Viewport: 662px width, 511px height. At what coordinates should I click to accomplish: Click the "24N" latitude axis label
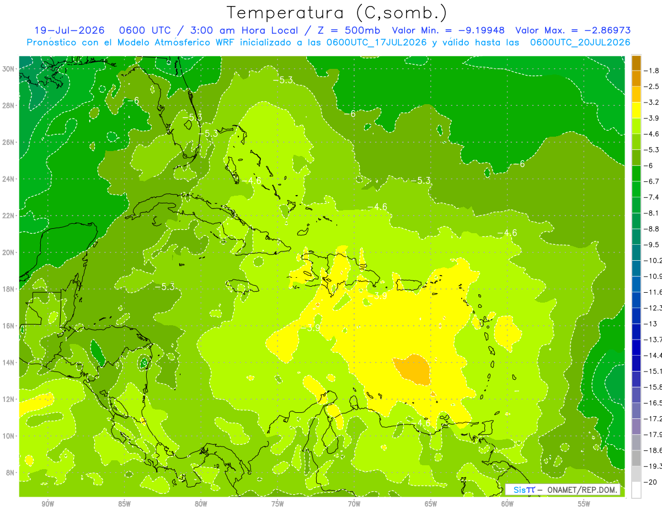point(9,179)
